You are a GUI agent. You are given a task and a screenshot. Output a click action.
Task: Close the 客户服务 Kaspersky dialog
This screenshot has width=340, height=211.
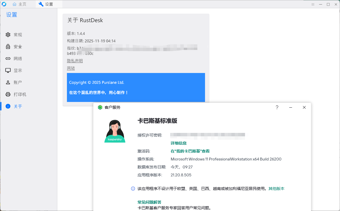[304, 107]
